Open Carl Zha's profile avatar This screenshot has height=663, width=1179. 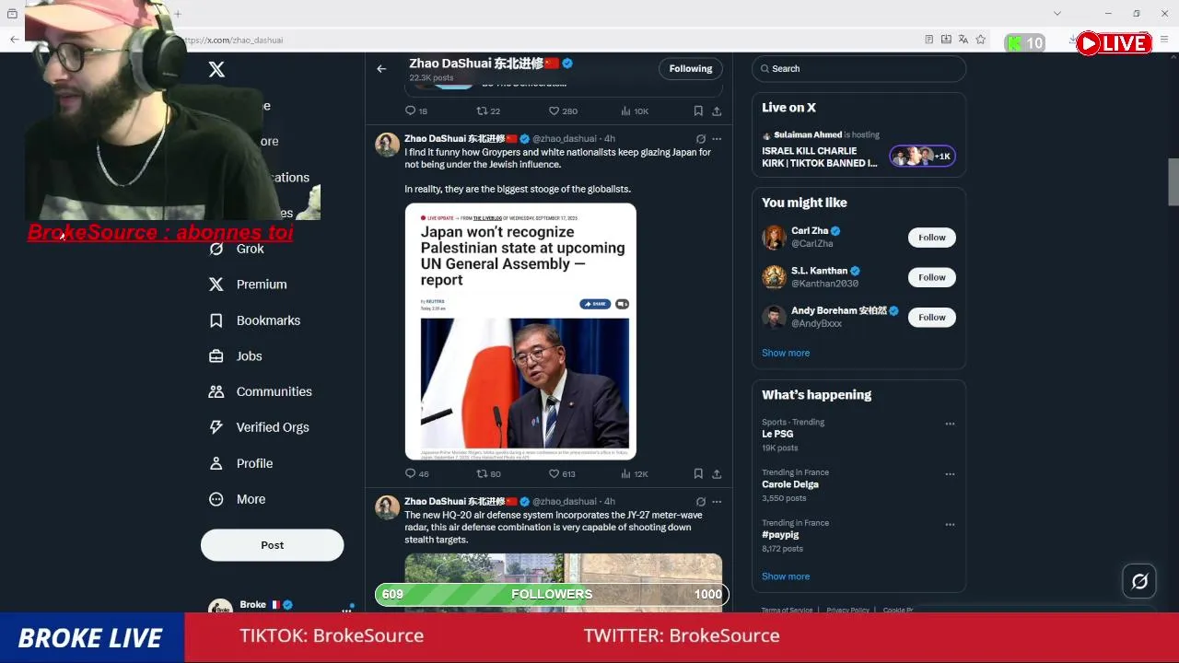click(x=774, y=238)
